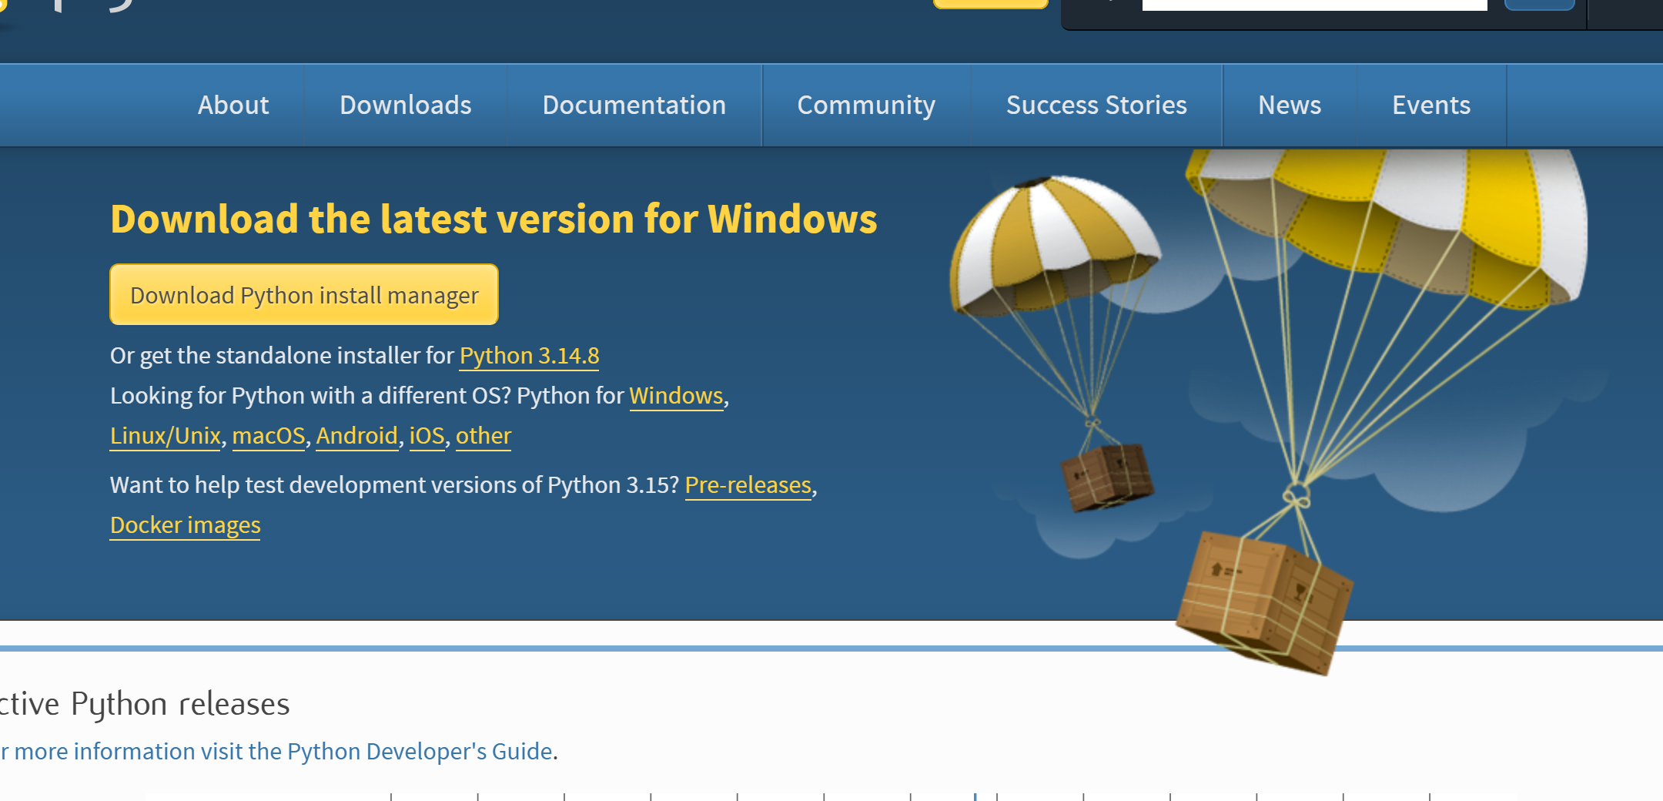Click the 'other' platforms link
This screenshot has height=801, width=1663.
point(484,436)
